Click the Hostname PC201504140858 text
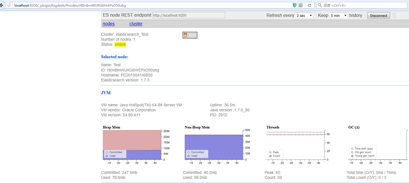The image size is (409, 183). coord(127,75)
